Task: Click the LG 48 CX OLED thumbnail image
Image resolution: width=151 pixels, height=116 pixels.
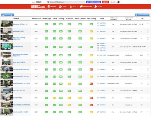Action: pyautogui.click(x=7, y=47)
